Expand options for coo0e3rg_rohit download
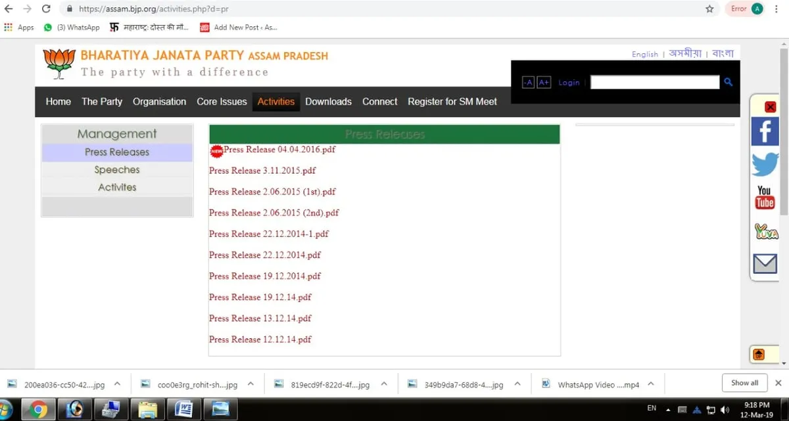Image resolution: width=789 pixels, height=421 pixels. coord(251,384)
